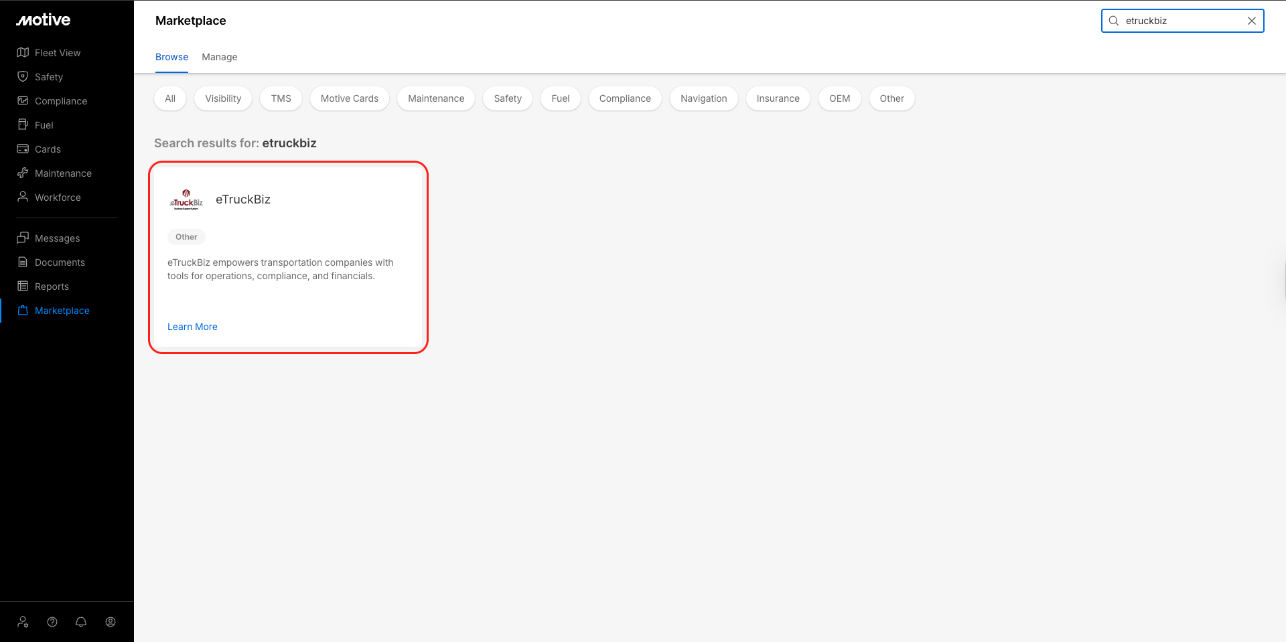Click the Cards icon in sidebar
Screen dimensions: 1286x642
tap(23, 149)
